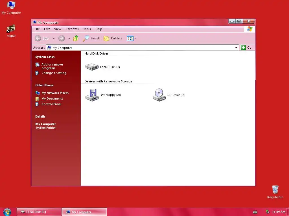
Task: Open the Address bar dropdown list
Action: (x=236, y=48)
